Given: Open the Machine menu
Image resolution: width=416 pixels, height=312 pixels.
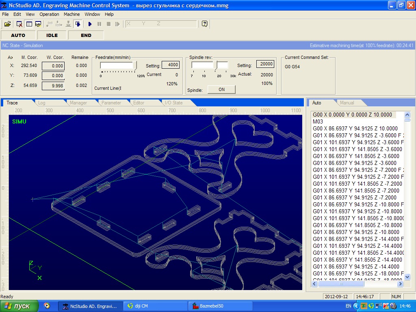Looking at the screenshot, I should [x=71, y=14].
